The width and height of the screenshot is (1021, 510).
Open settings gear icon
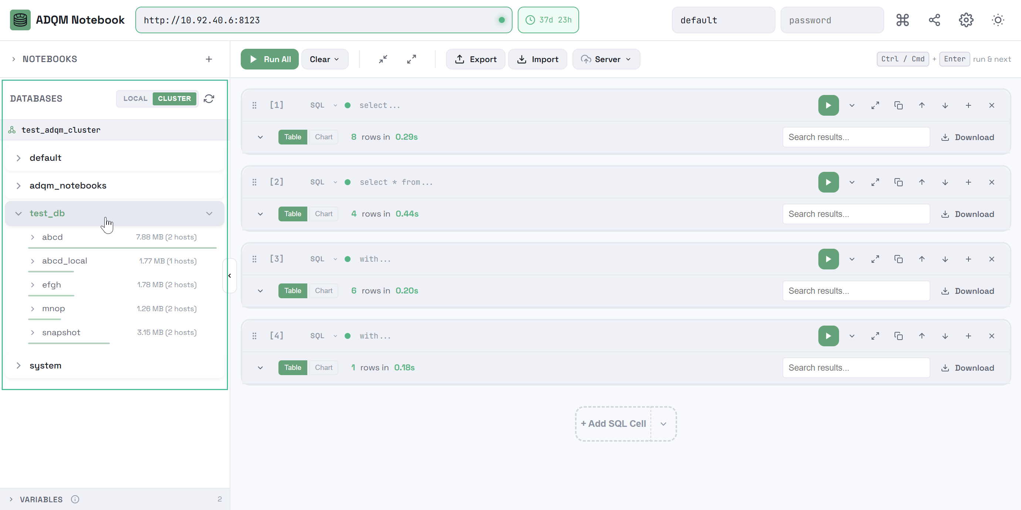pos(966,20)
